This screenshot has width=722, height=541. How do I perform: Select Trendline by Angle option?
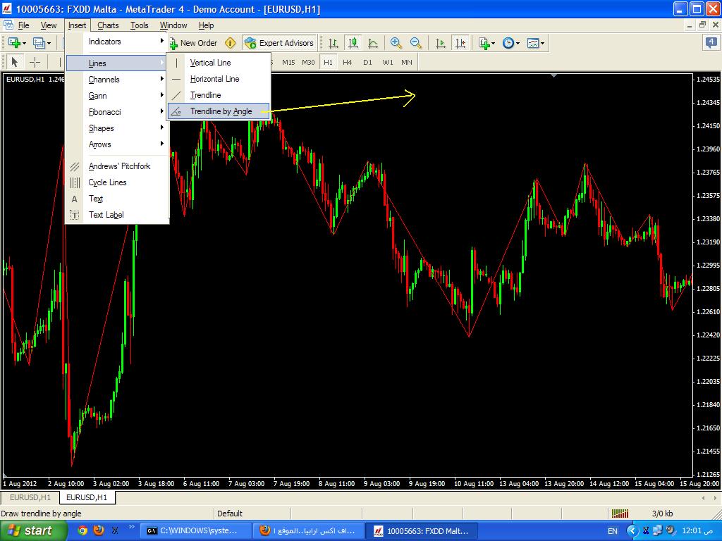pos(219,111)
